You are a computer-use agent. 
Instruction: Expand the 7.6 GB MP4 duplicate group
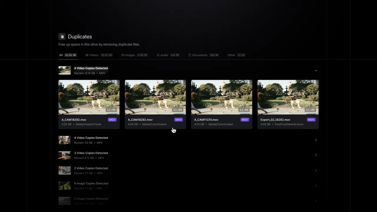[x=316, y=140]
